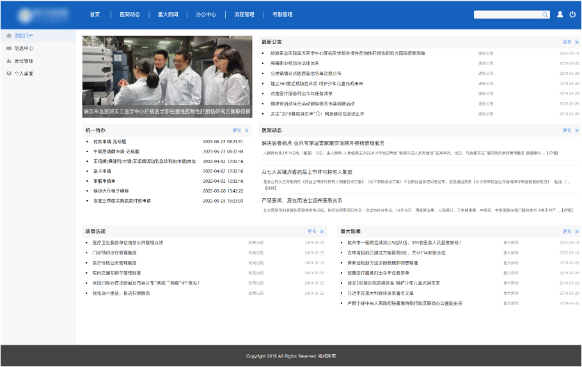Open the user profile icon
This screenshot has width=582, height=367.
pyautogui.click(x=560, y=15)
